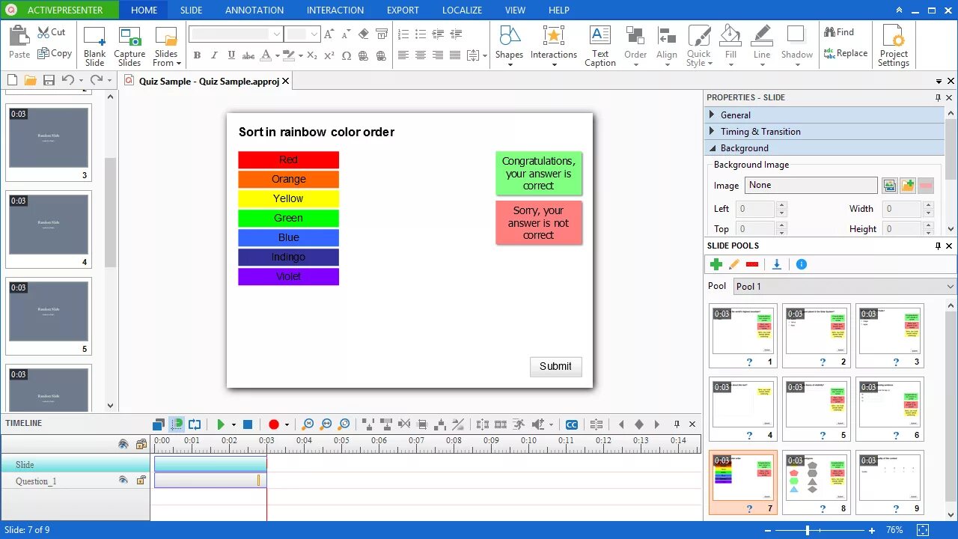Open the font name combo box
The height and width of the screenshot is (539, 958).
click(236, 34)
